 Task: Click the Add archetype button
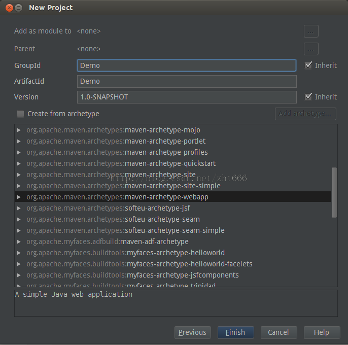pos(305,114)
